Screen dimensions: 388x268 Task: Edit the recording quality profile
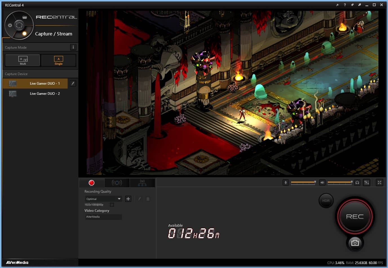pos(139,199)
